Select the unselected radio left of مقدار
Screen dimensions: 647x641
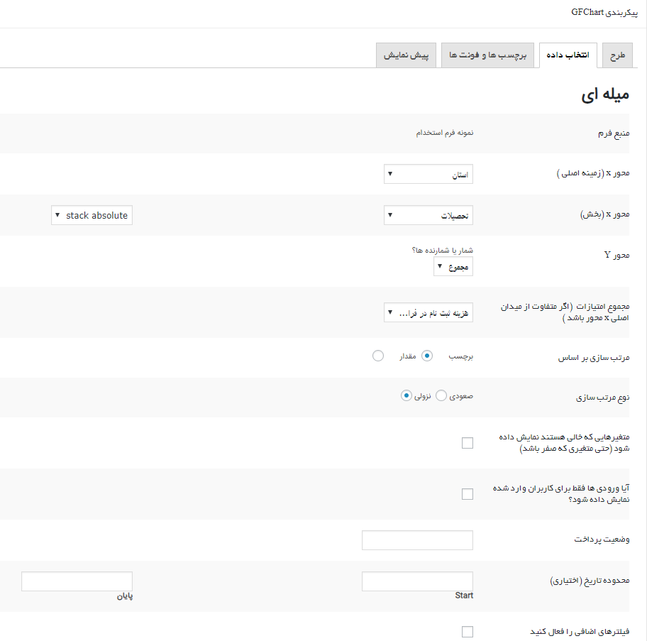pos(378,356)
